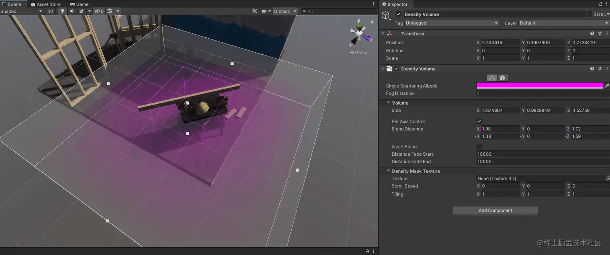Collapse the Density Volume component foldout
This screenshot has height=255, width=610.
pyautogui.click(x=383, y=69)
